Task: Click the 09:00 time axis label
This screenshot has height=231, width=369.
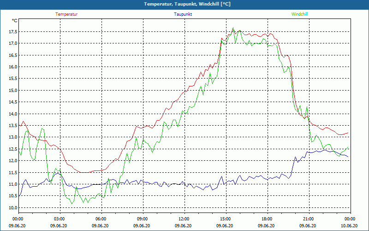Action: tap(143, 219)
